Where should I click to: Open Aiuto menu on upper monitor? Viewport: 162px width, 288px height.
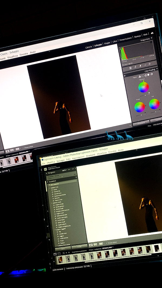click(x=33, y=52)
